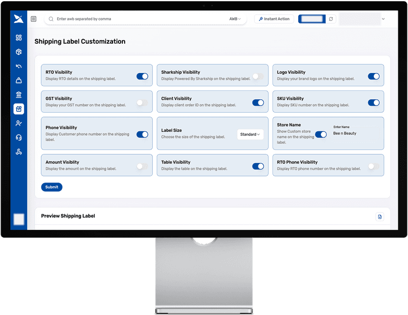Open the package box icon in sidebar
Screen dimensions: 408x315
pos(18,52)
